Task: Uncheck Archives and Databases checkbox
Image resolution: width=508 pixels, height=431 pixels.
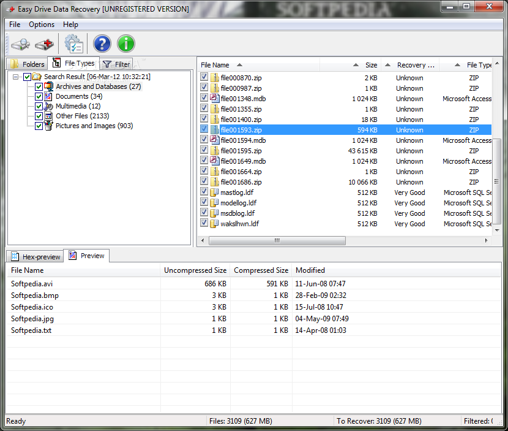Action: tap(39, 86)
